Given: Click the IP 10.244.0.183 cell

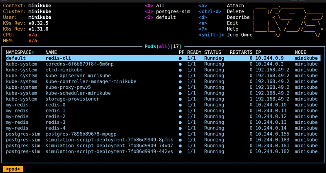Looking at the screenshot, I should point(272,140).
